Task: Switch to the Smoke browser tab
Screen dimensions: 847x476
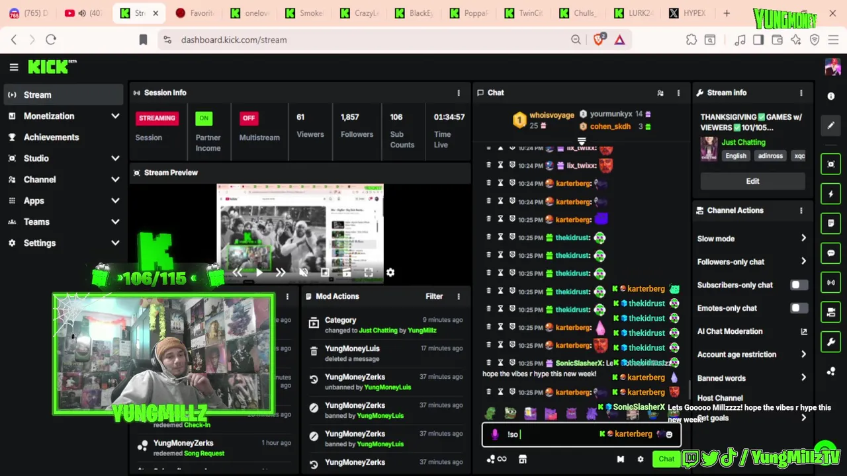Action: pyautogui.click(x=304, y=13)
